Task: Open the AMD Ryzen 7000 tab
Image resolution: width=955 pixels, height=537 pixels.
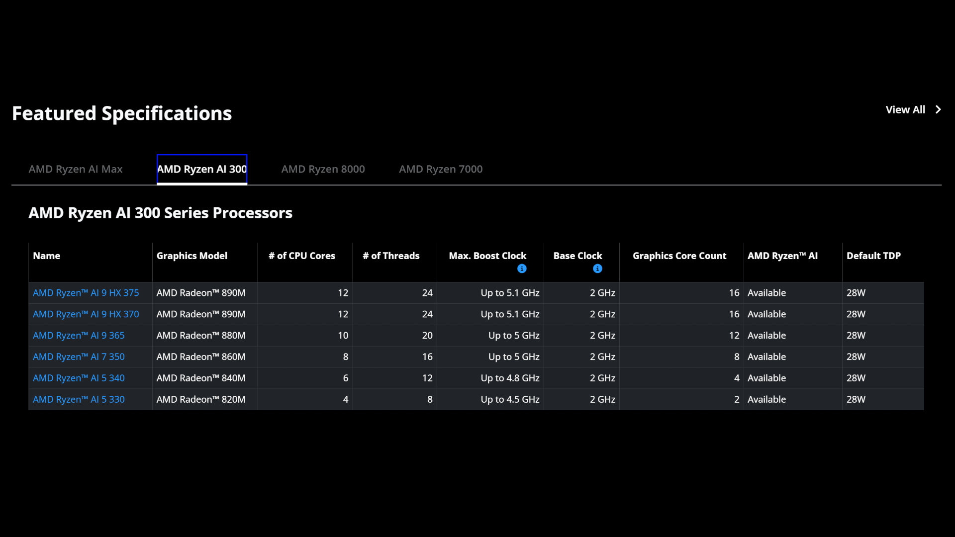Action: click(x=440, y=169)
